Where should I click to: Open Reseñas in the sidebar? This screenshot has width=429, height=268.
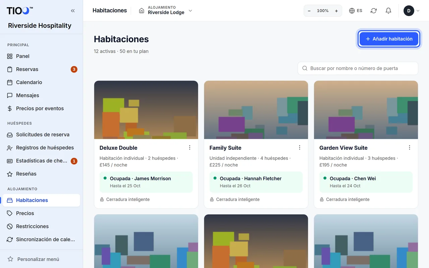pos(41,174)
